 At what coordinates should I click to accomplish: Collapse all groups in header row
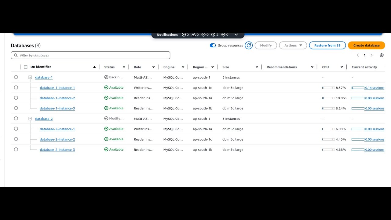(x=26, y=67)
